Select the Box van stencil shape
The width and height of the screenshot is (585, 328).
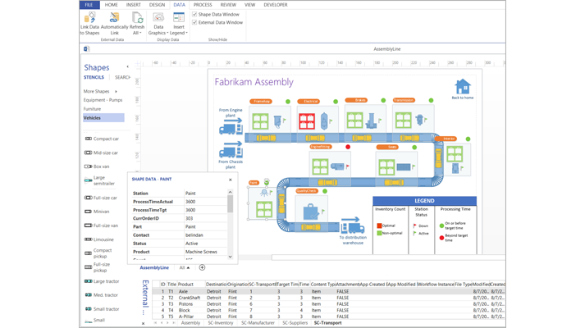click(x=88, y=166)
